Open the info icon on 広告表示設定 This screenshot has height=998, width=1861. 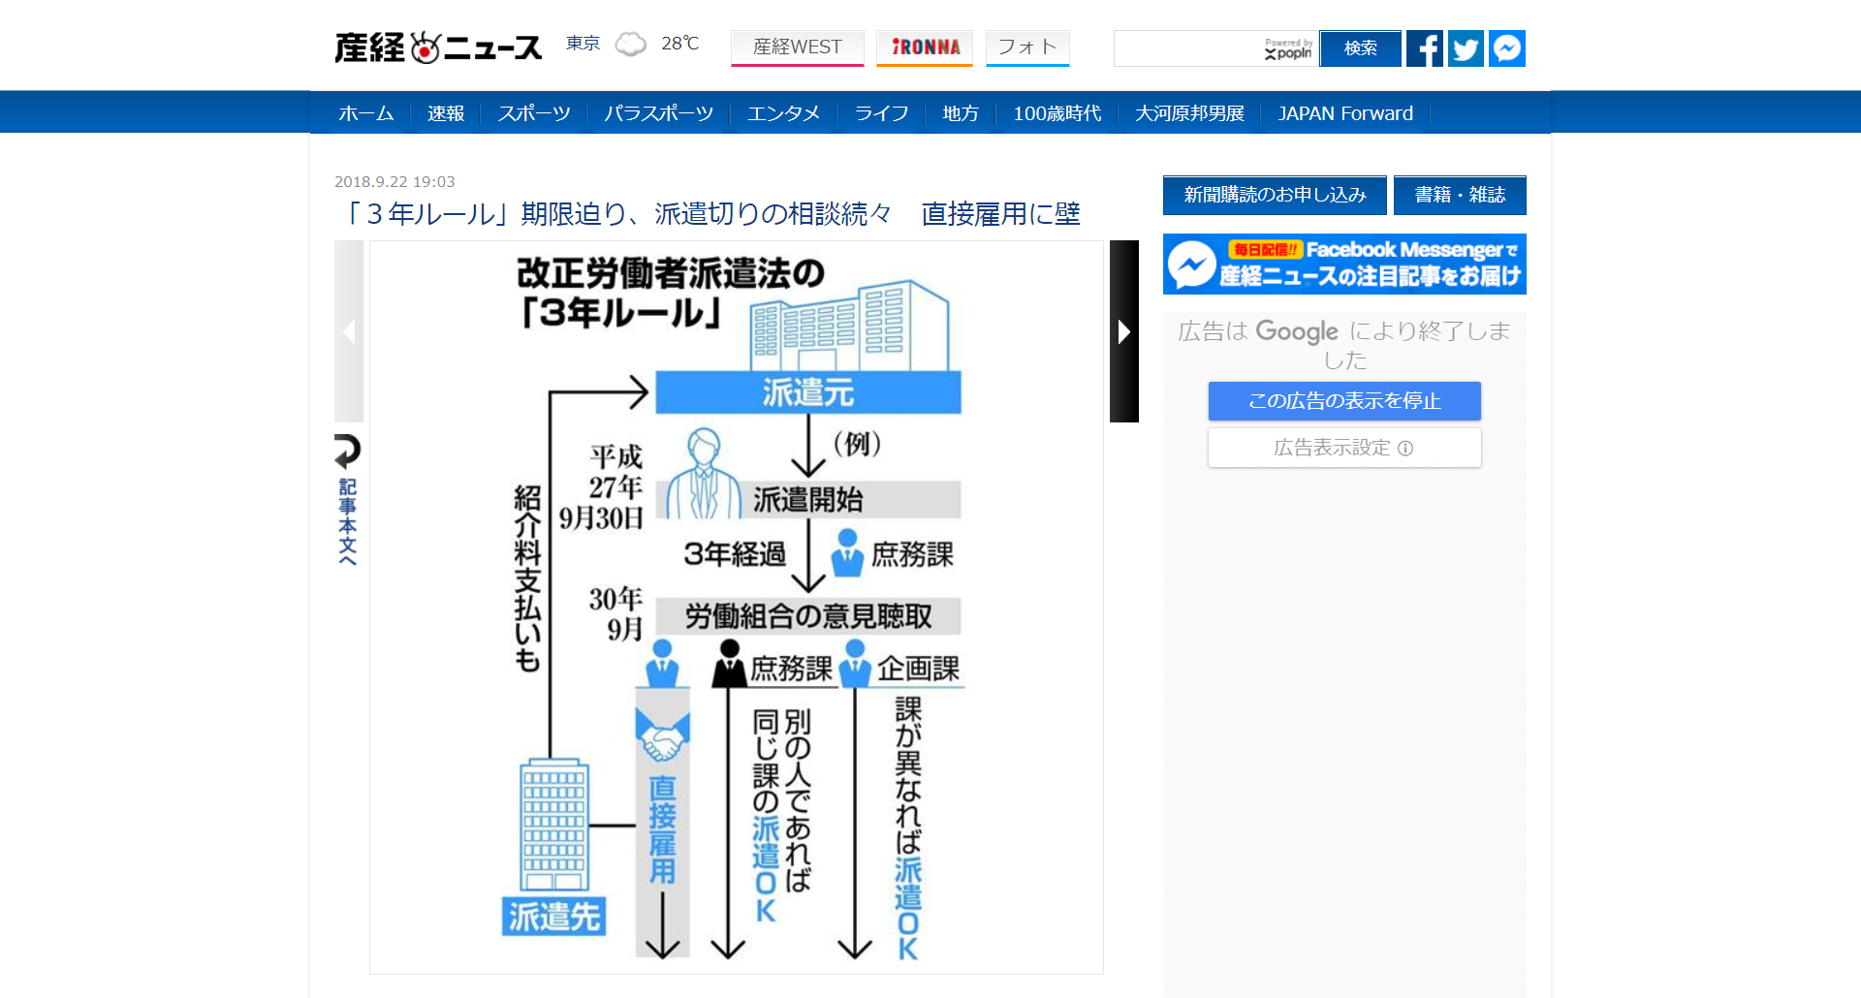tap(1405, 448)
